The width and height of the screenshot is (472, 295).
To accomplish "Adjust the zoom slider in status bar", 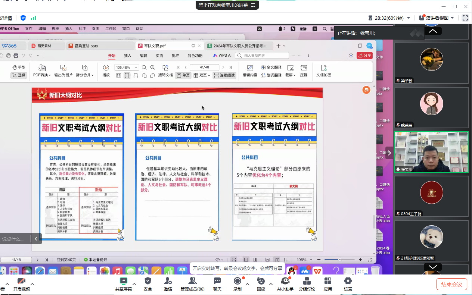I will [x=339, y=260].
